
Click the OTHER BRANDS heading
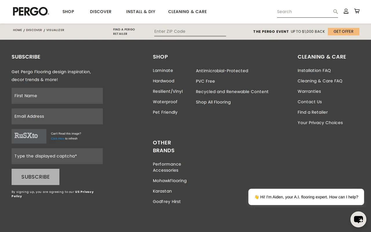coord(164,146)
